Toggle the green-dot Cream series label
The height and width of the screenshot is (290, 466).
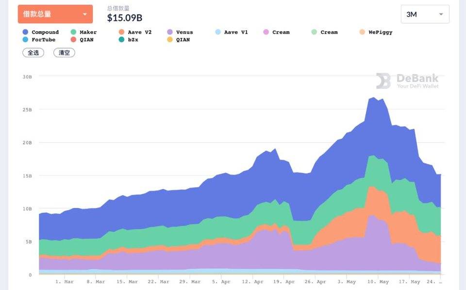(x=329, y=32)
